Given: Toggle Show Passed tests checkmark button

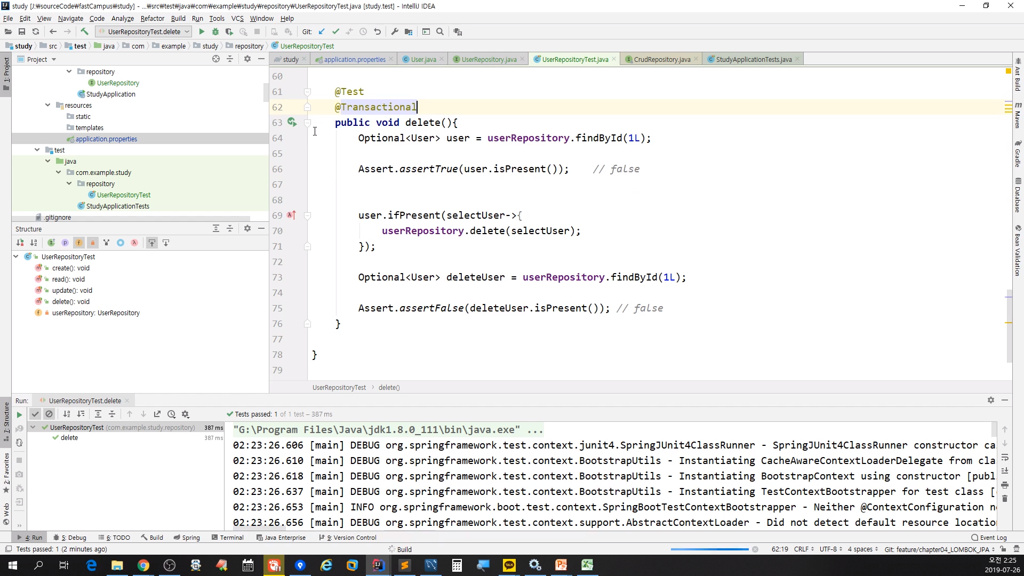Looking at the screenshot, I should pyautogui.click(x=35, y=414).
